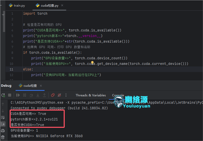Click the '__version__' attribute in line 5

90,36
